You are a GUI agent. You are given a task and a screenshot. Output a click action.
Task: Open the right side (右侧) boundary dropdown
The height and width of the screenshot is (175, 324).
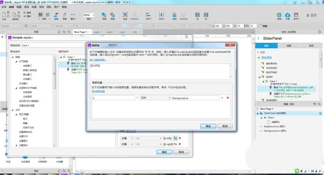pyautogui.click(x=127, y=144)
